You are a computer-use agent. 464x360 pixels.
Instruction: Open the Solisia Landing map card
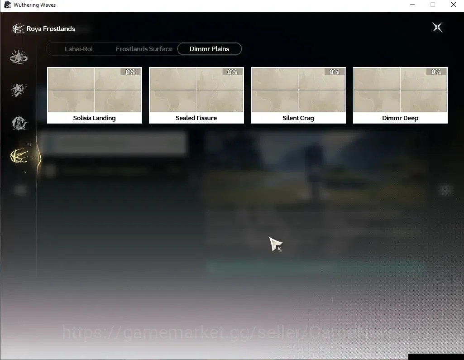95,95
